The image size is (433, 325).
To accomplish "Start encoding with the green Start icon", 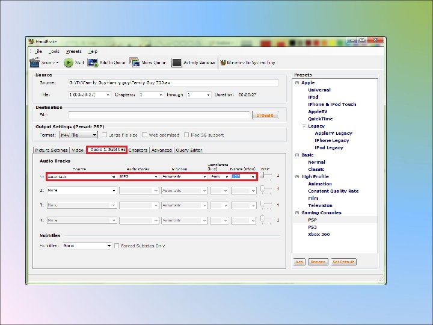I will point(68,63).
